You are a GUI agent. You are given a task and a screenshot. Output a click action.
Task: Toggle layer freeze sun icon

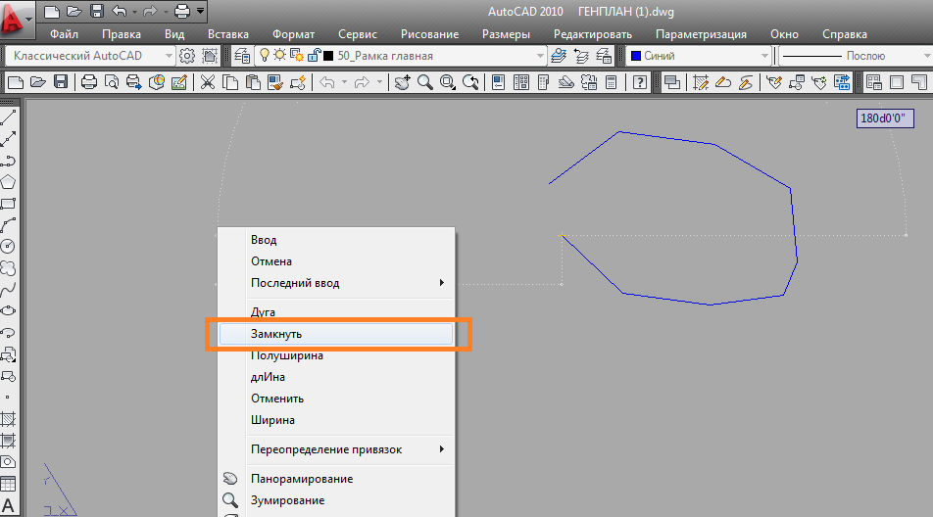(279, 55)
